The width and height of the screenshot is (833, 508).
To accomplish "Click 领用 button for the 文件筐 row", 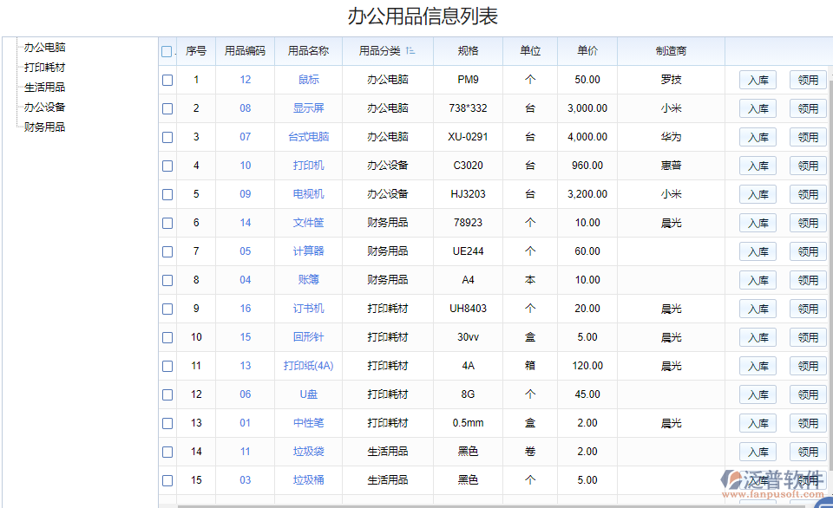I will (808, 222).
